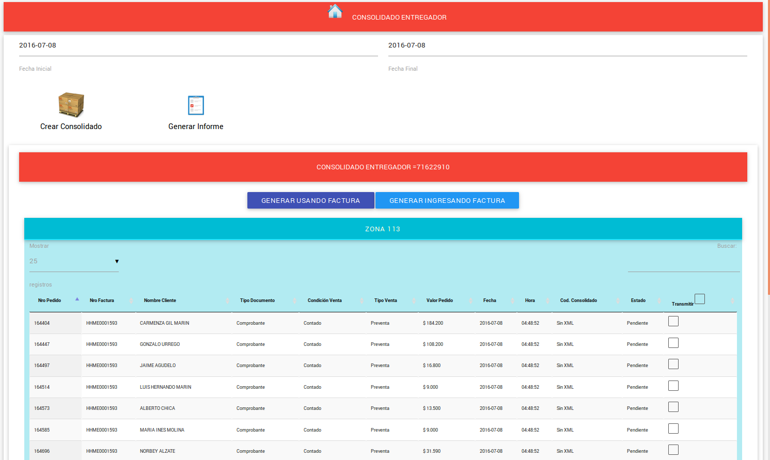
Task: Click Generar Usando Factura button
Action: (311, 200)
